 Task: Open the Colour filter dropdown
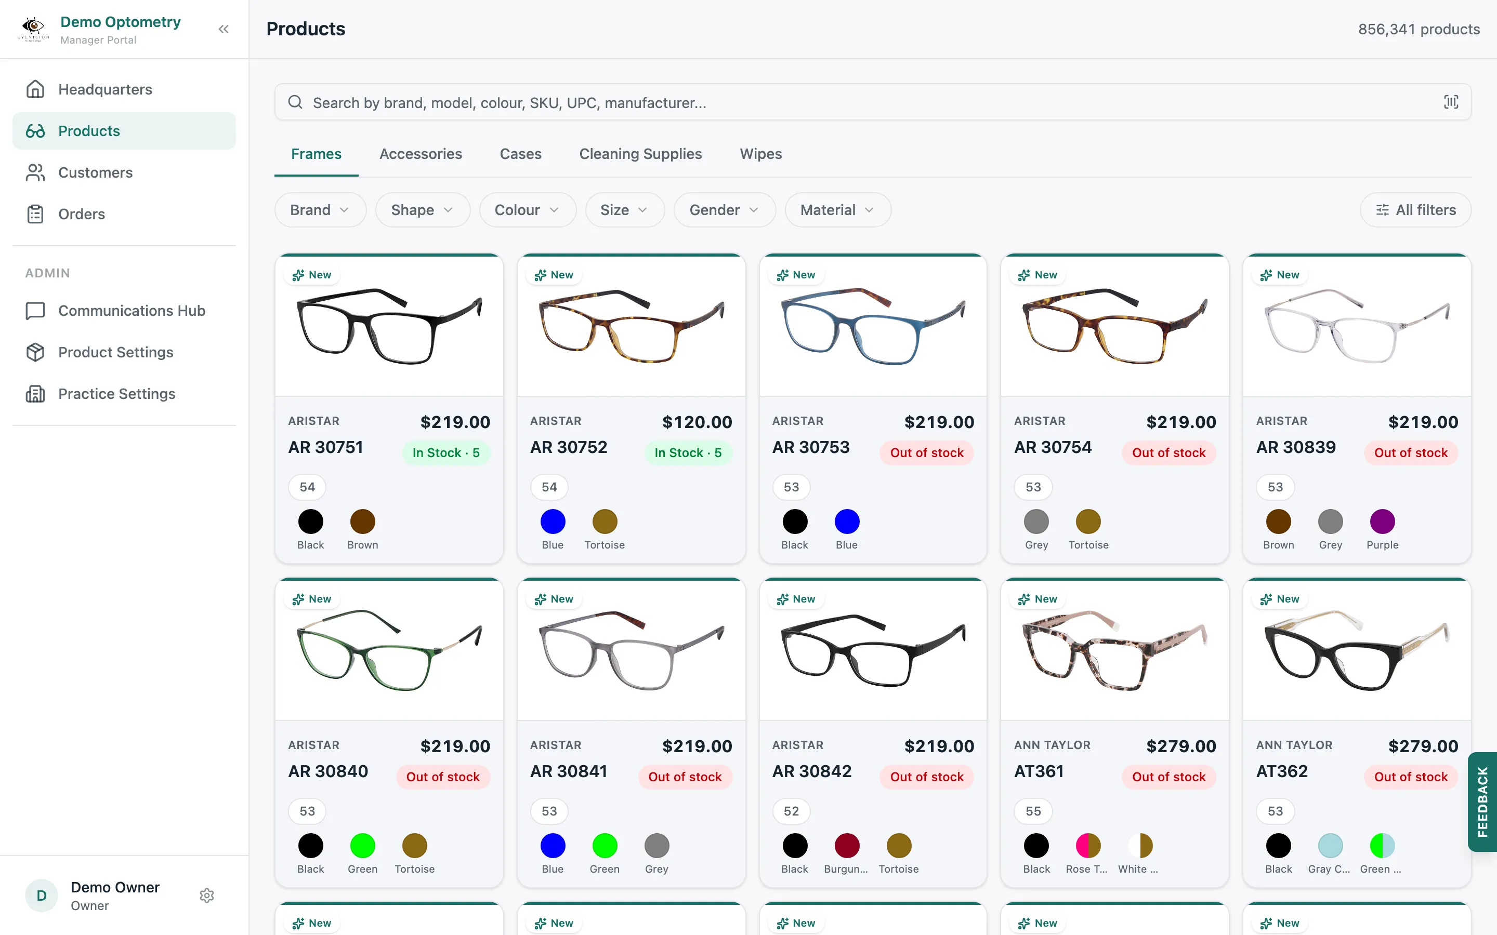527,210
